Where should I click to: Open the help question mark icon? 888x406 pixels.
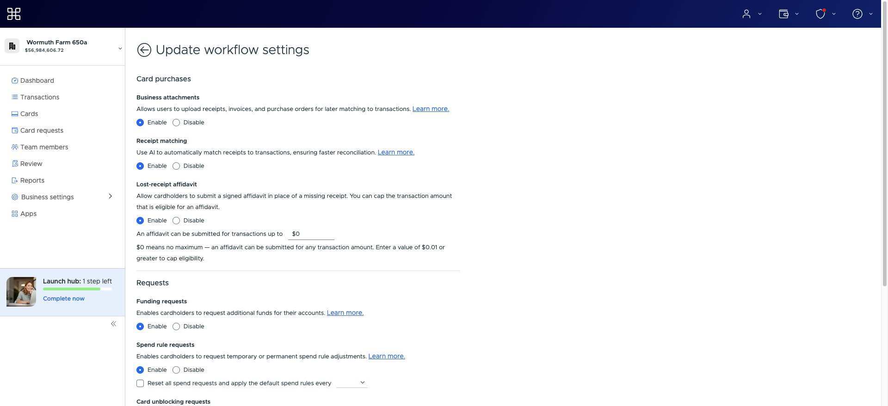click(x=857, y=14)
